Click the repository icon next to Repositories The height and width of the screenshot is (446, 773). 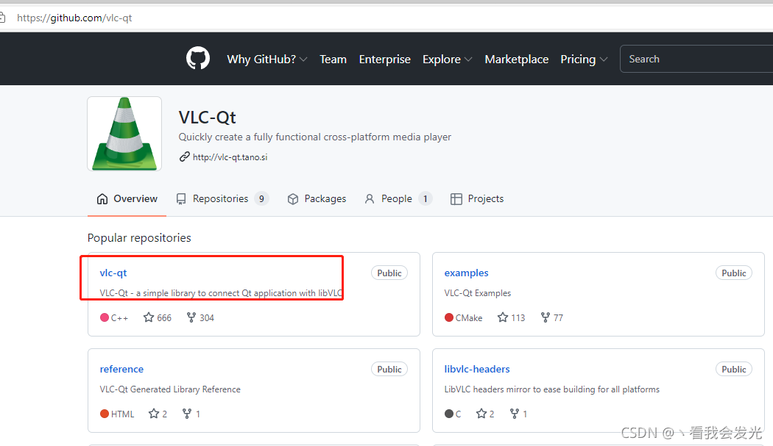pos(181,199)
